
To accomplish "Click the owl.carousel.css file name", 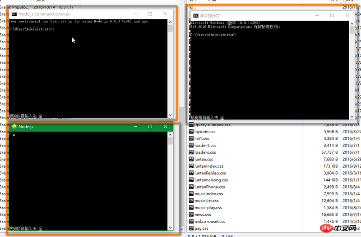I will (x=210, y=221).
